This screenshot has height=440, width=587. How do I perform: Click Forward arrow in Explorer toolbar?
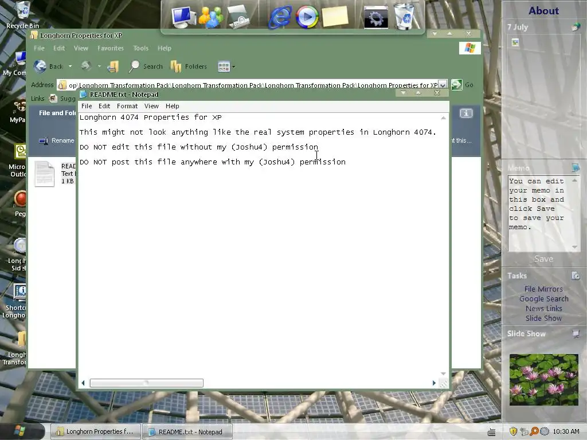[x=86, y=66]
